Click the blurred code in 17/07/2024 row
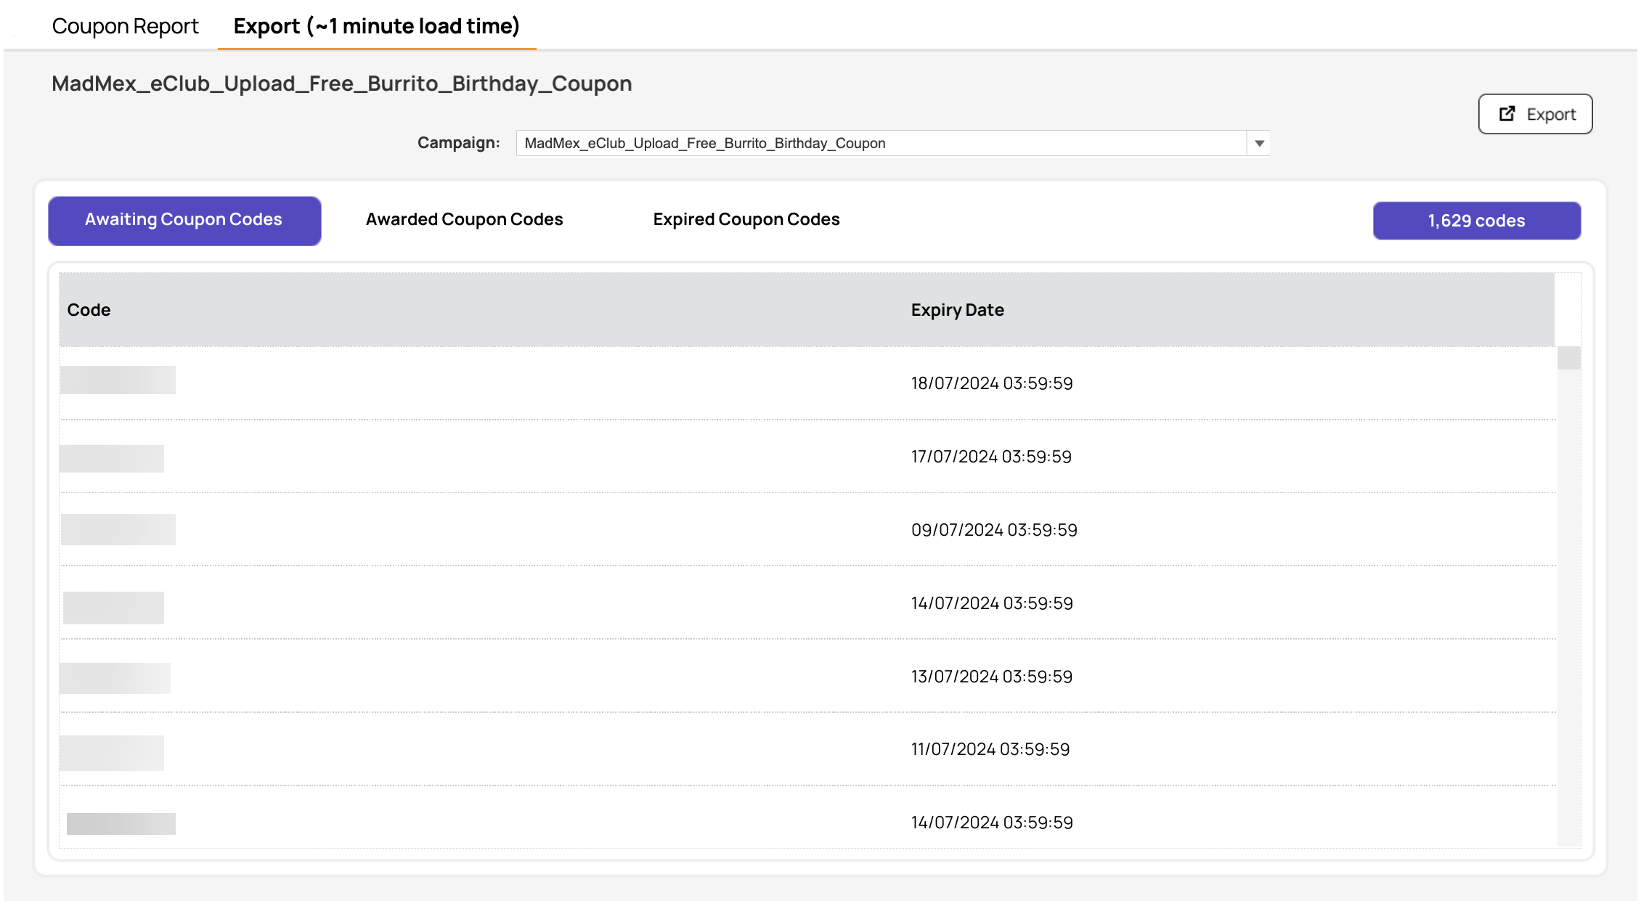The height and width of the screenshot is (906, 1641). point(112,459)
